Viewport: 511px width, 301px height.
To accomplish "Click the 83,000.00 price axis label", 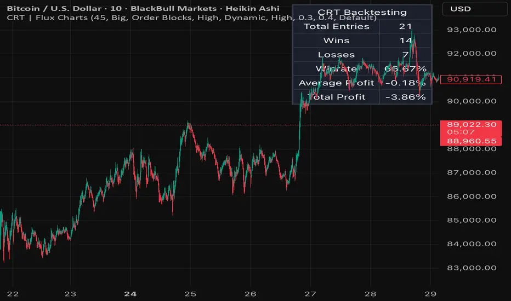I will tap(472, 268).
